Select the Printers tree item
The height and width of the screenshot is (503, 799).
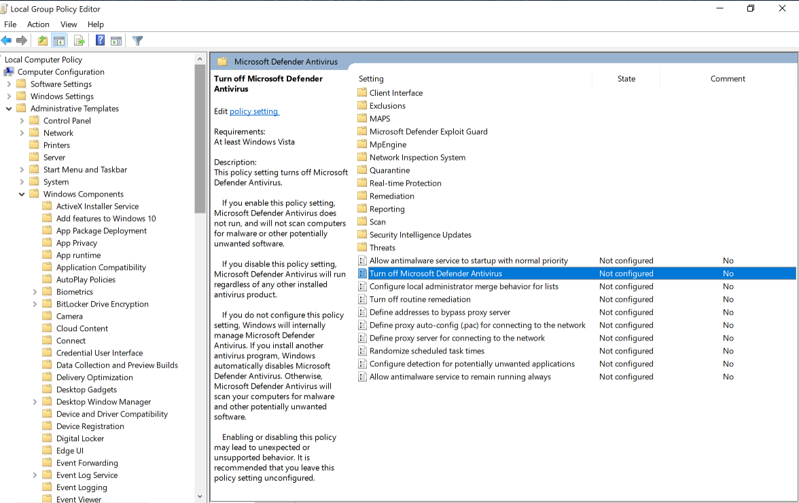click(56, 145)
